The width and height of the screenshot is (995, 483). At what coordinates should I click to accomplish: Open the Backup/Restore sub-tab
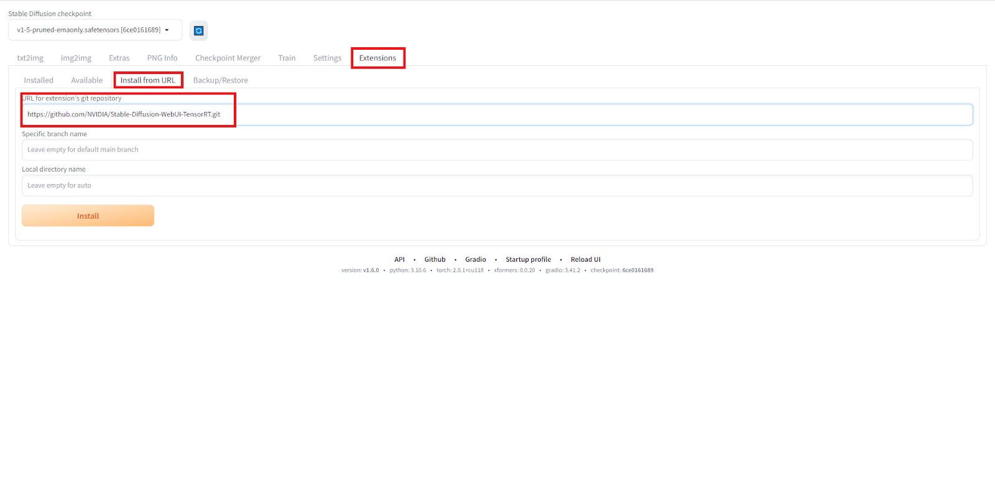click(x=221, y=80)
